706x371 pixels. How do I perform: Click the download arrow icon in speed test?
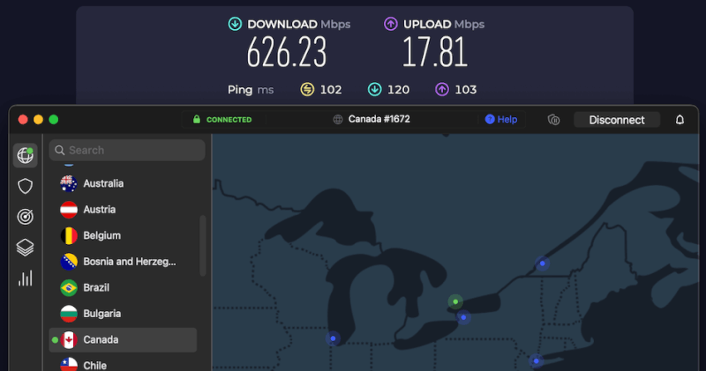click(x=235, y=24)
